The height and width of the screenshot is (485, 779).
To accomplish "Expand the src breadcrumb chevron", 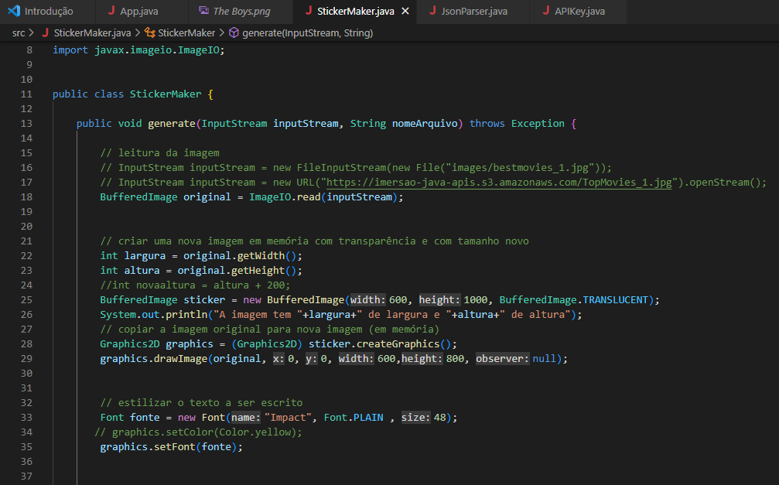I will click(x=30, y=33).
